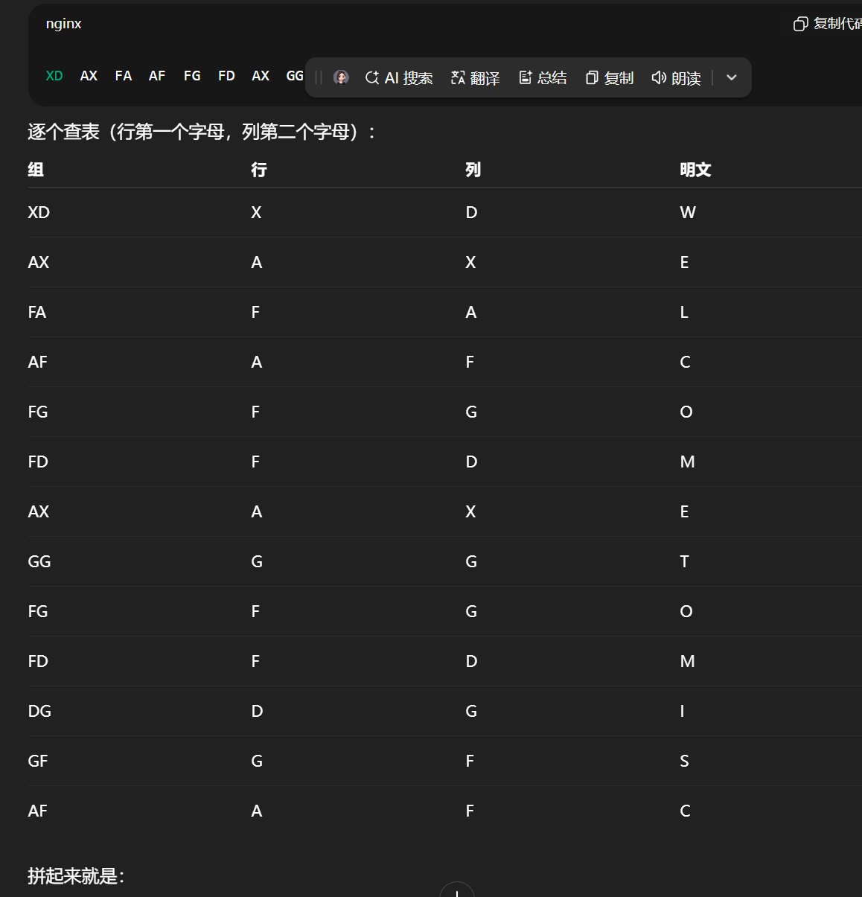The width and height of the screenshot is (862, 897).
Task: Click the green XD token in code block
Action: [x=54, y=76]
